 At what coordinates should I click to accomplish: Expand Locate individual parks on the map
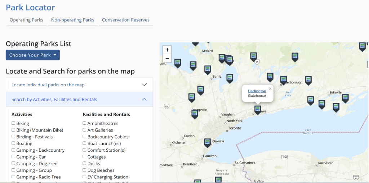click(79, 85)
